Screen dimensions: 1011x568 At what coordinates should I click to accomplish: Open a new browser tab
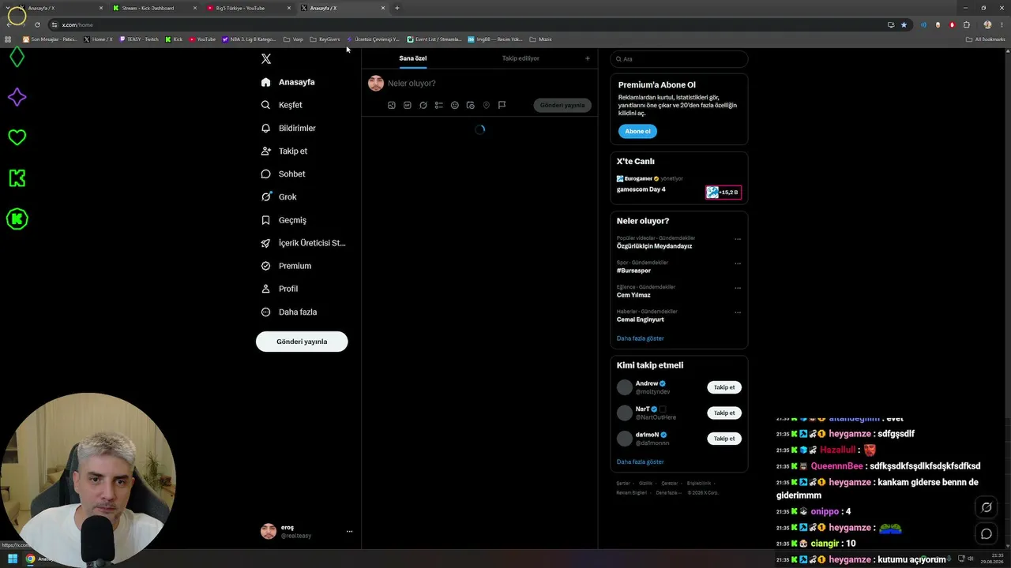(x=397, y=8)
